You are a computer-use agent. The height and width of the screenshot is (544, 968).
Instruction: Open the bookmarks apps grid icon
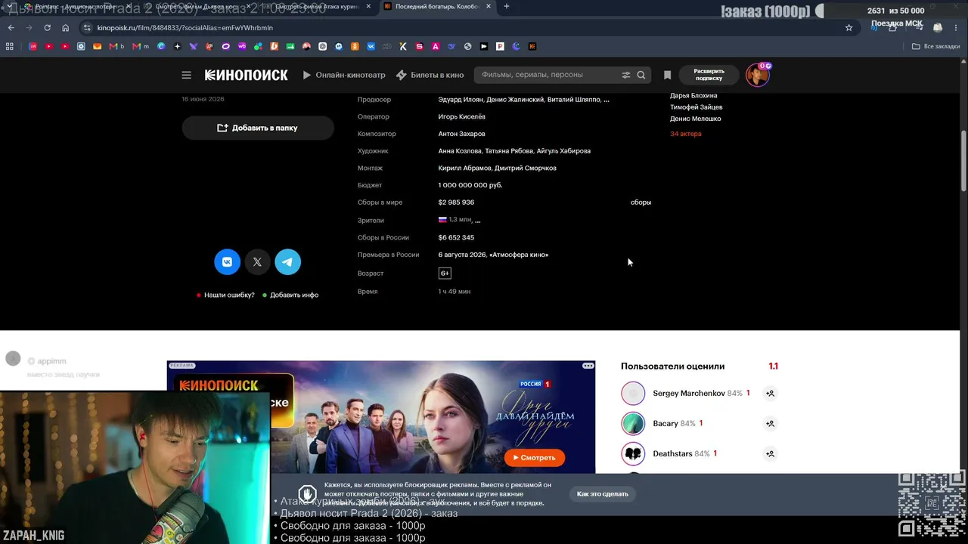[x=10, y=46]
